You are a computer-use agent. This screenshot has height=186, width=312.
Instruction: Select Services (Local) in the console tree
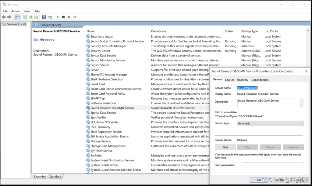click(x=16, y=24)
